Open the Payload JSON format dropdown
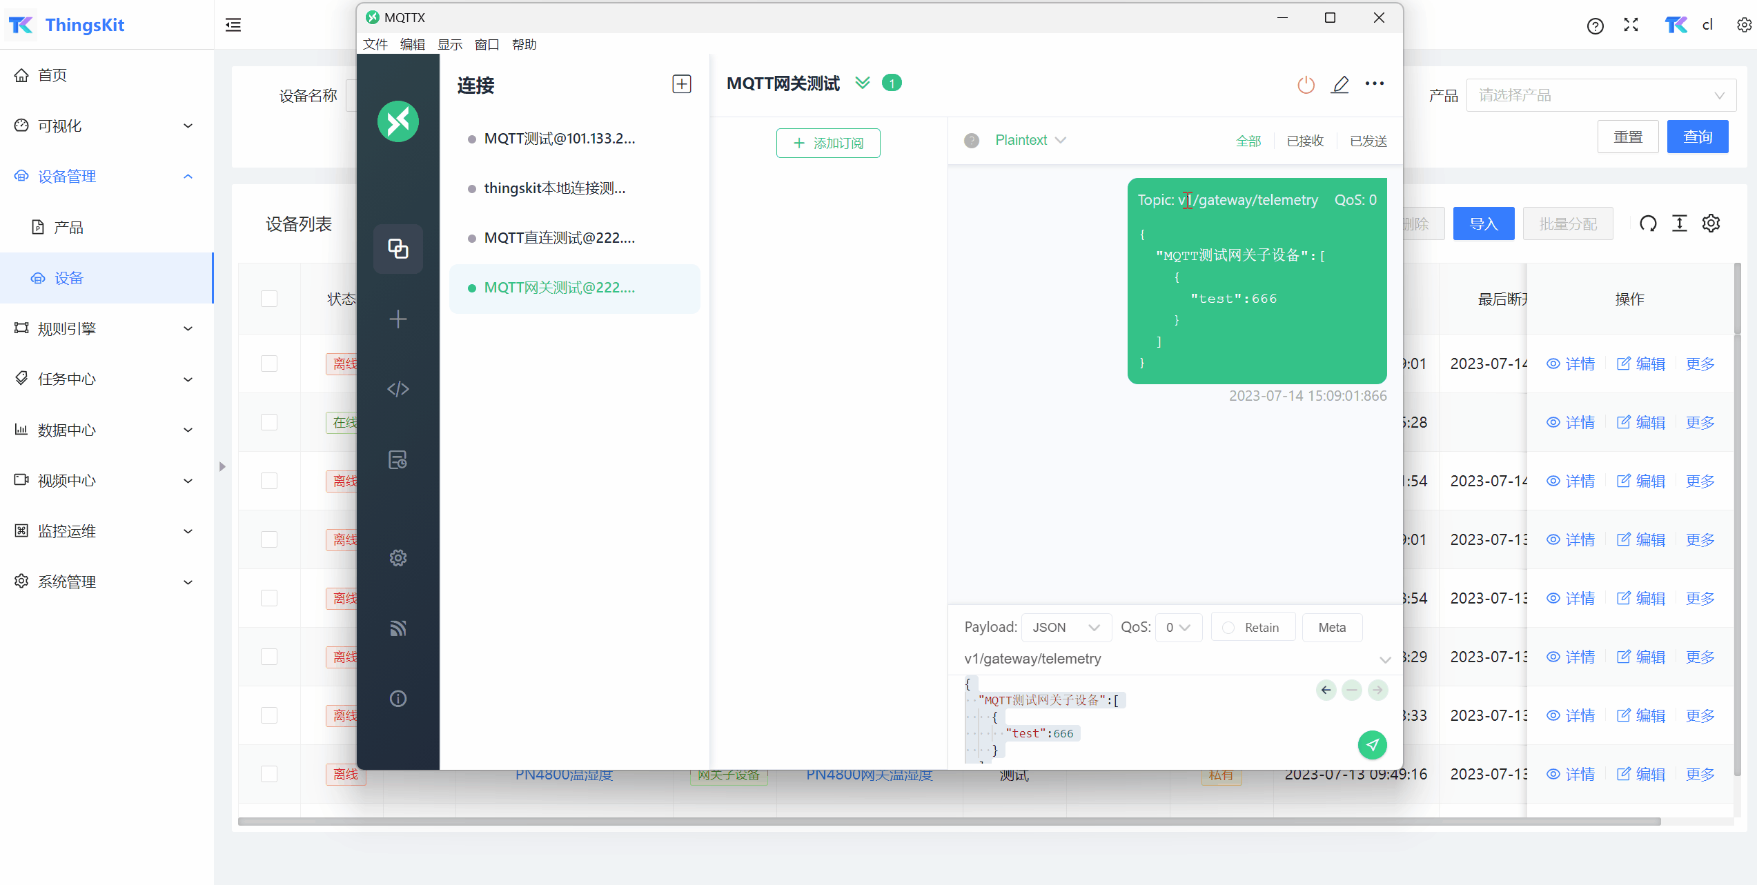 point(1066,628)
